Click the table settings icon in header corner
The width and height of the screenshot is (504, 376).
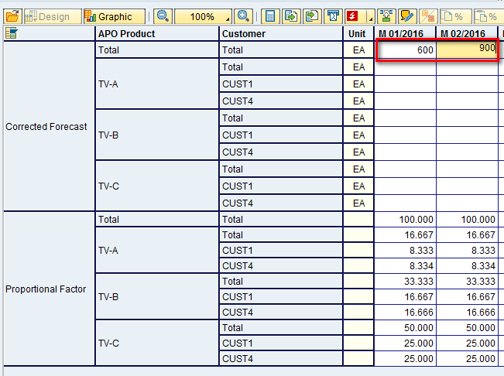[12, 33]
